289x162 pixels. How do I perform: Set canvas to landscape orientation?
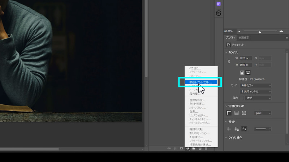tap(248, 73)
